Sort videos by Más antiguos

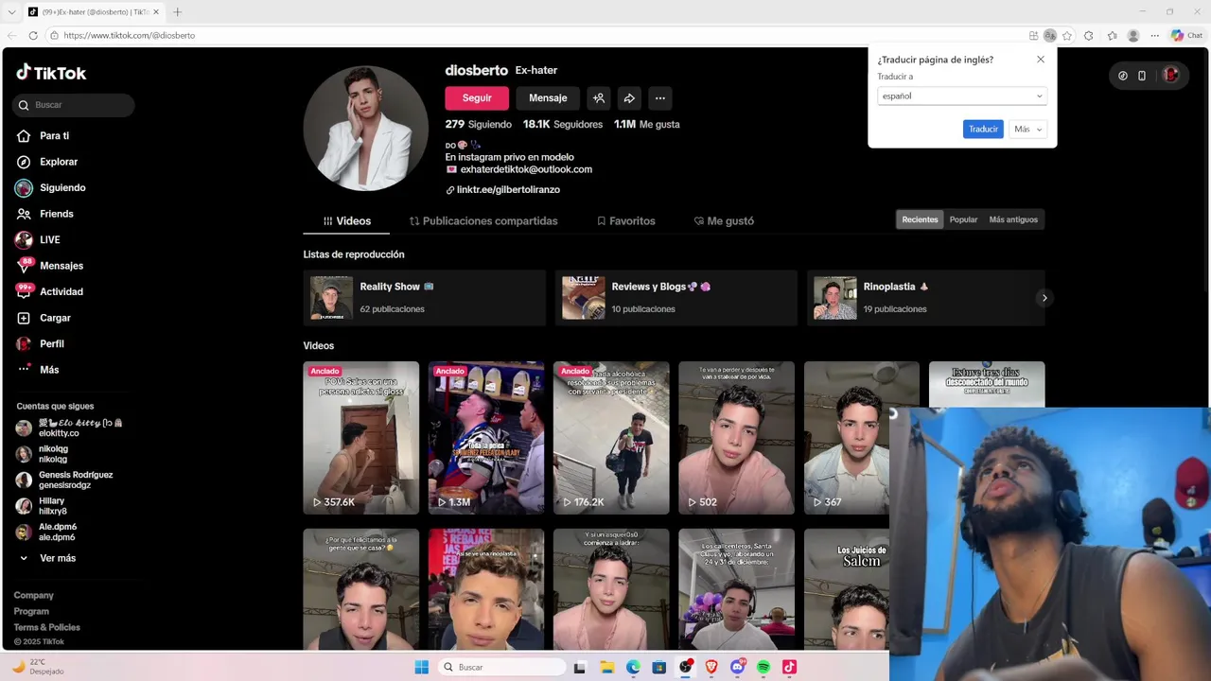tap(1013, 219)
